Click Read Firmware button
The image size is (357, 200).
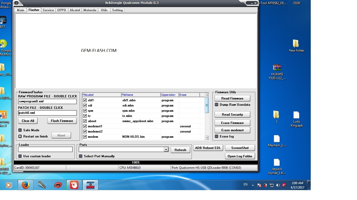[232, 98]
